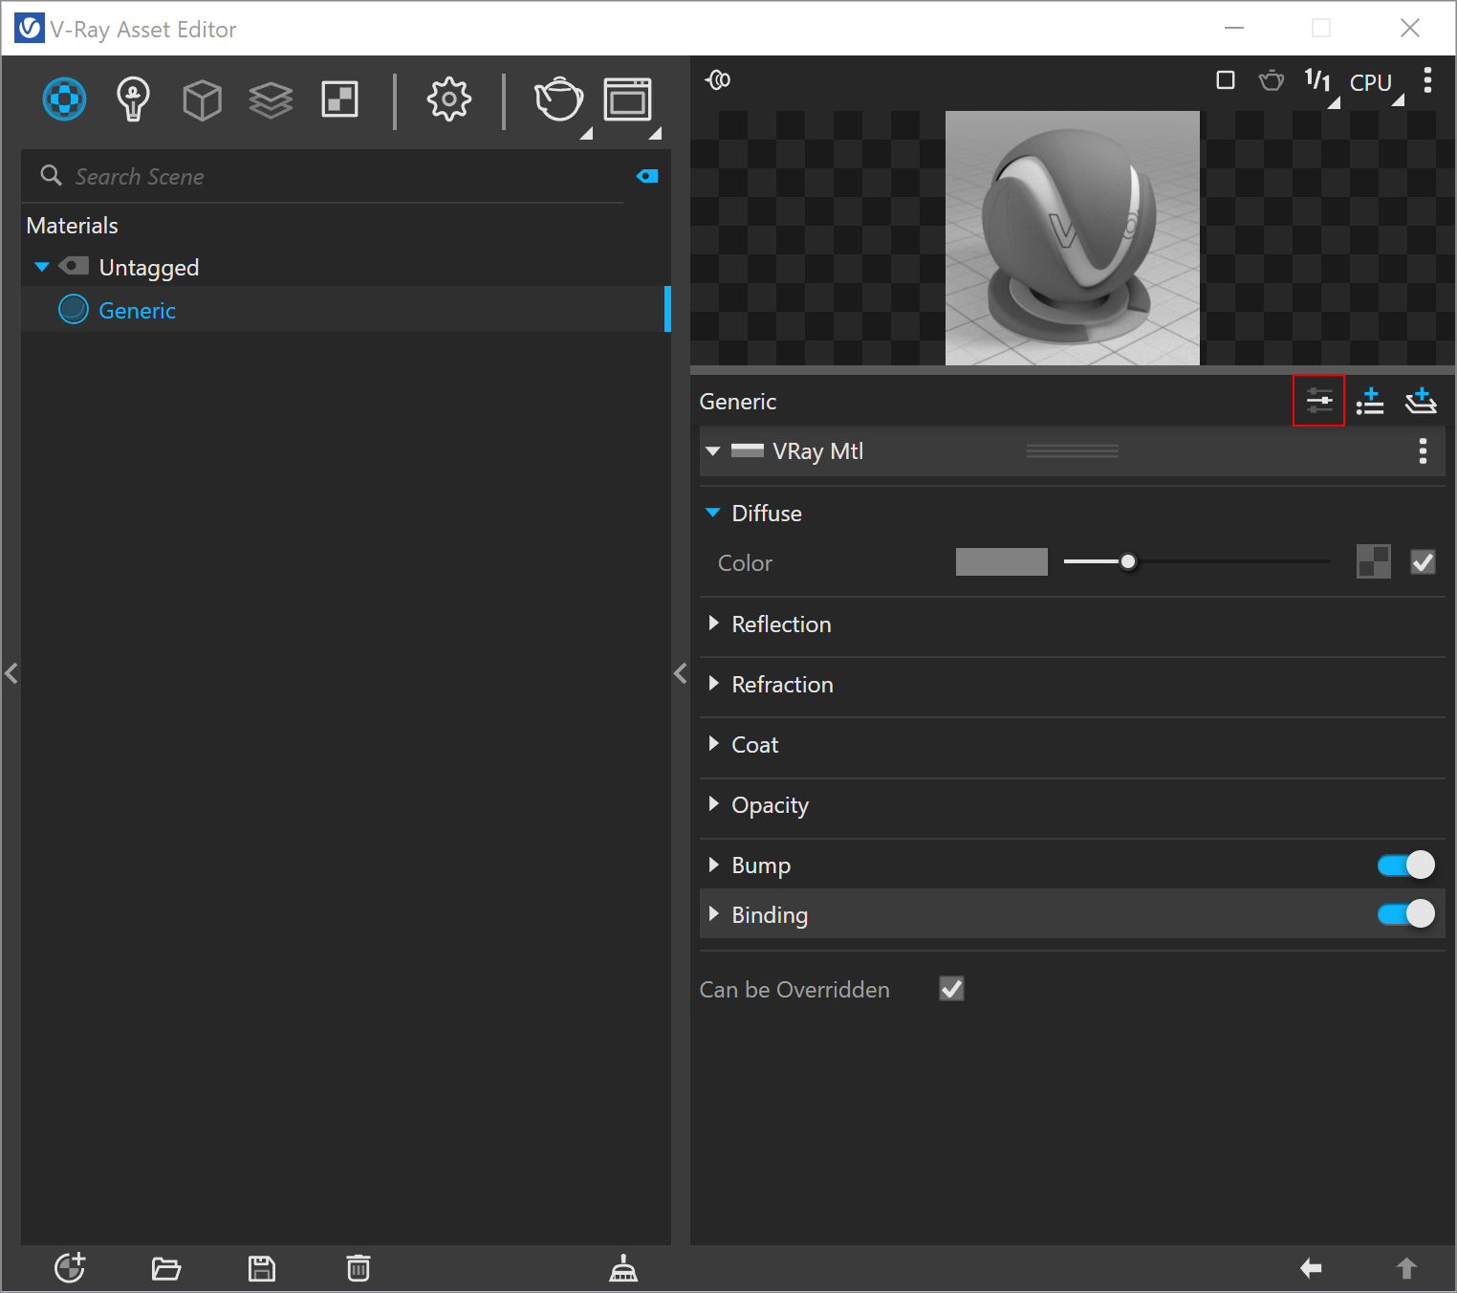
Task: Open the Materials category tab
Action: [x=65, y=99]
